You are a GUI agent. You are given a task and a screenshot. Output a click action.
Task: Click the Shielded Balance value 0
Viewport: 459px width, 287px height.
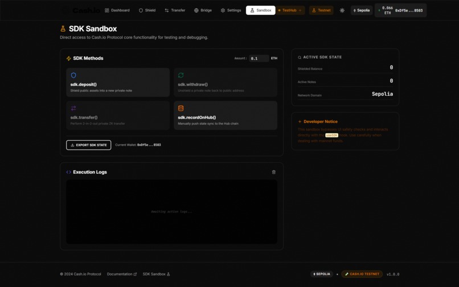click(x=391, y=67)
